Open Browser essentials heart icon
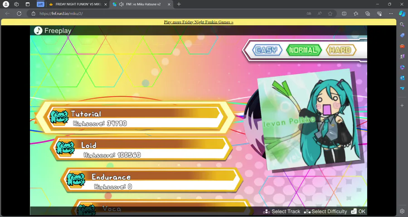Viewport: 408px width, 217px height. (379, 14)
